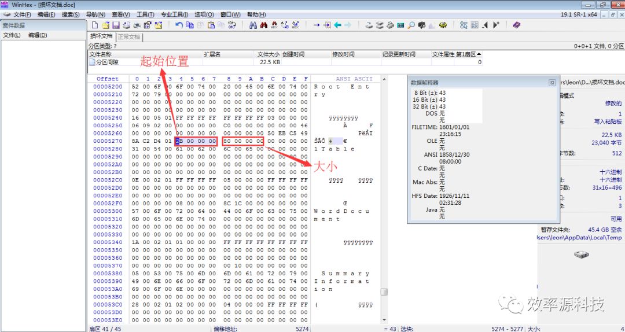Jump to previous item with the black left triangle
625x332 pixels.
click(x=485, y=25)
